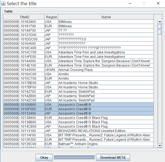Click TitleID 0005000E-1017BE00
Screen dimensions: 165x162
pos(24,83)
